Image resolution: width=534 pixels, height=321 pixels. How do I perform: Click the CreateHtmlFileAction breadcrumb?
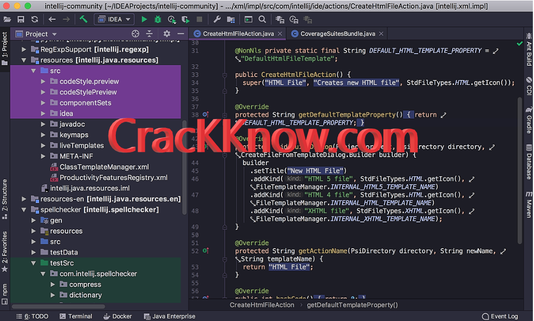pos(262,305)
